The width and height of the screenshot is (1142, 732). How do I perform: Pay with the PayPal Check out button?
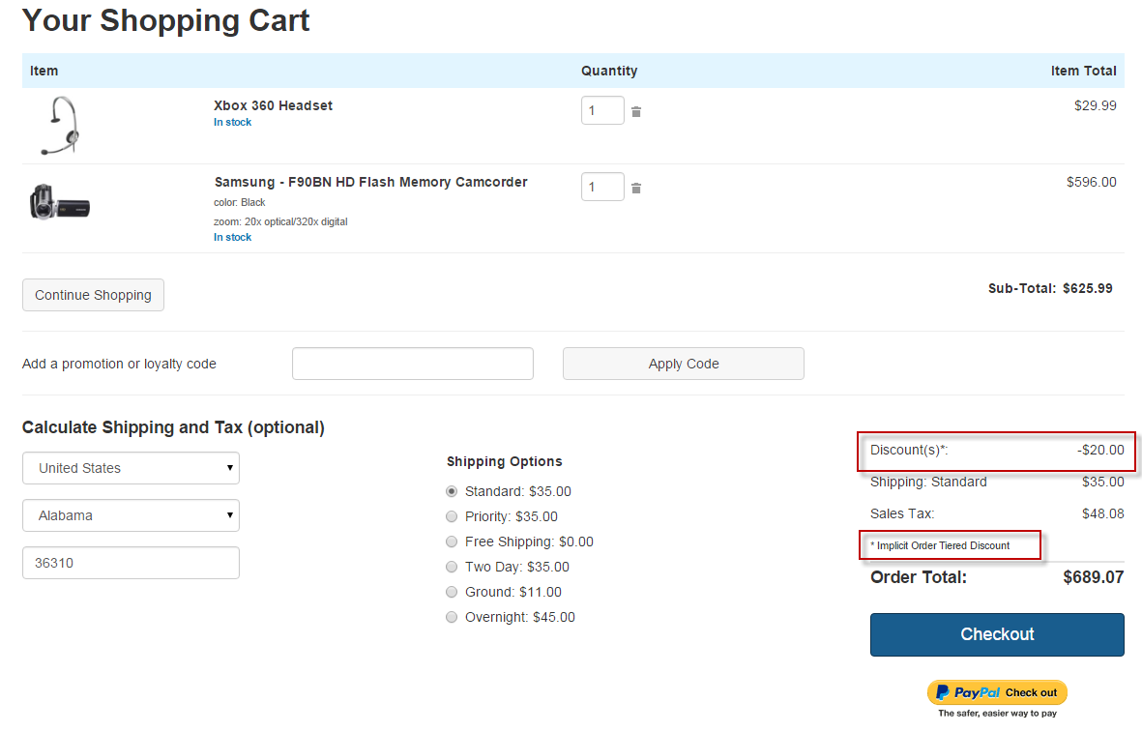[997, 692]
